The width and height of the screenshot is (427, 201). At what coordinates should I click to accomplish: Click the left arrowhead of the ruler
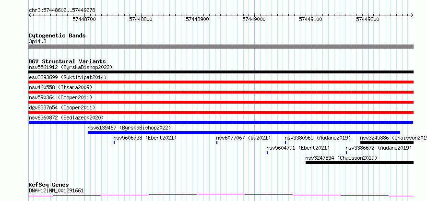(x=30, y=15)
